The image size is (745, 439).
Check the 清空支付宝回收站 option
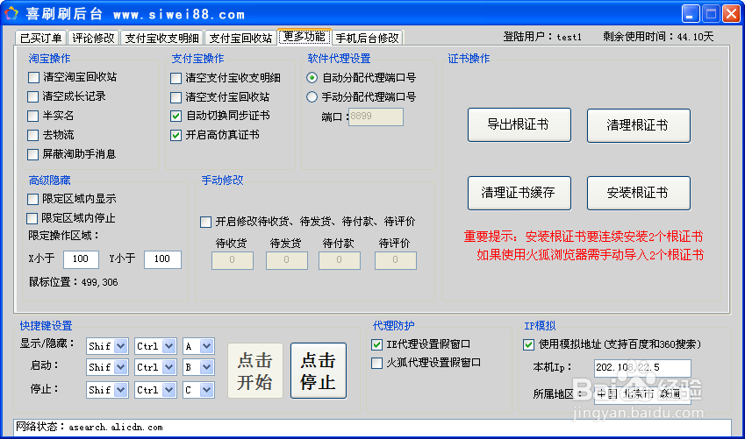point(176,97)
